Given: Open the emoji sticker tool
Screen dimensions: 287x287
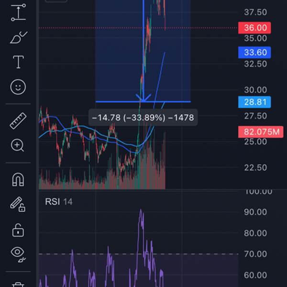Looking at the screenshot, I should click(x=18, y=87).
